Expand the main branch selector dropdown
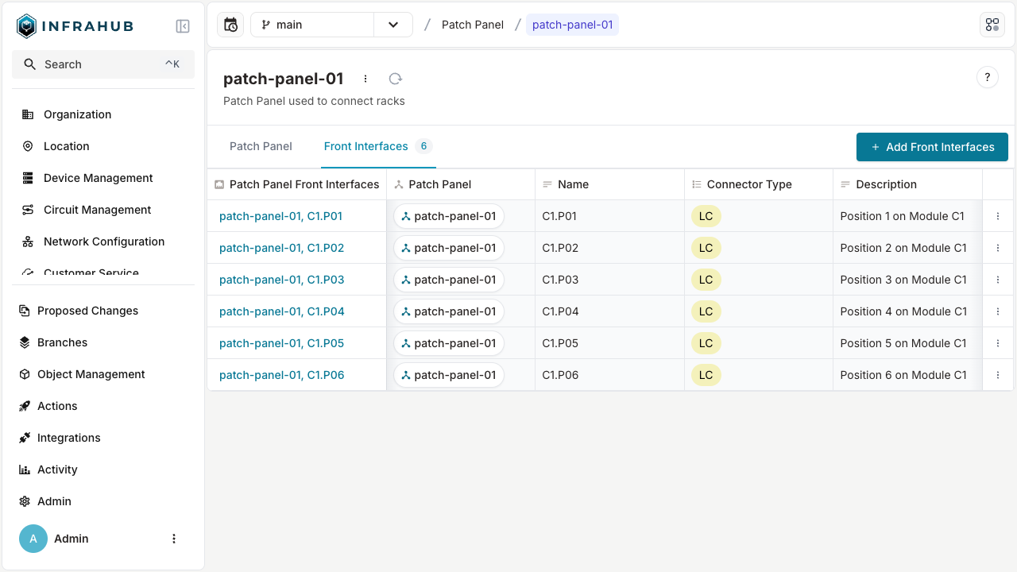The width and height of the screenshot is (1017, 572). pyautogui.click(x=393, y=25)
